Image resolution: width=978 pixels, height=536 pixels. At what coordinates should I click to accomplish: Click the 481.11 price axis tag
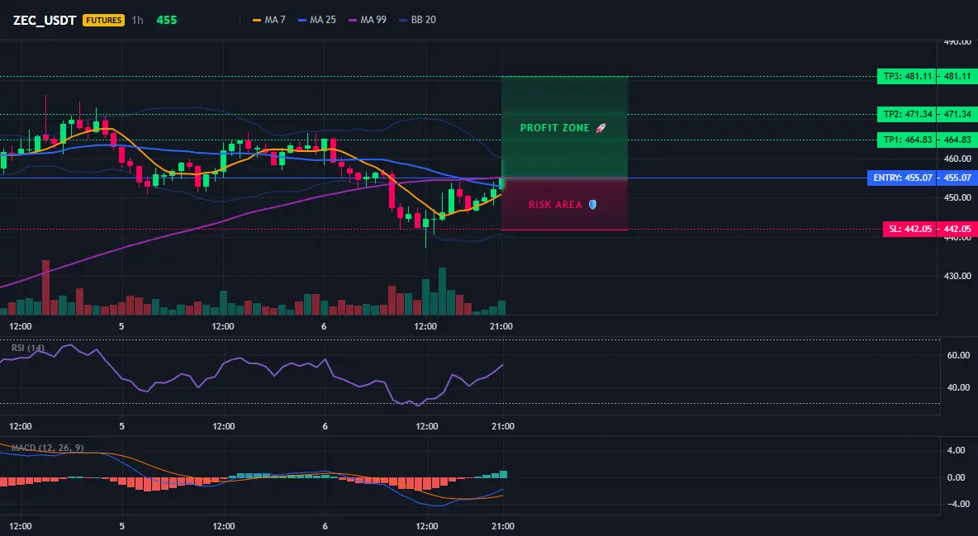click(957, 77)
